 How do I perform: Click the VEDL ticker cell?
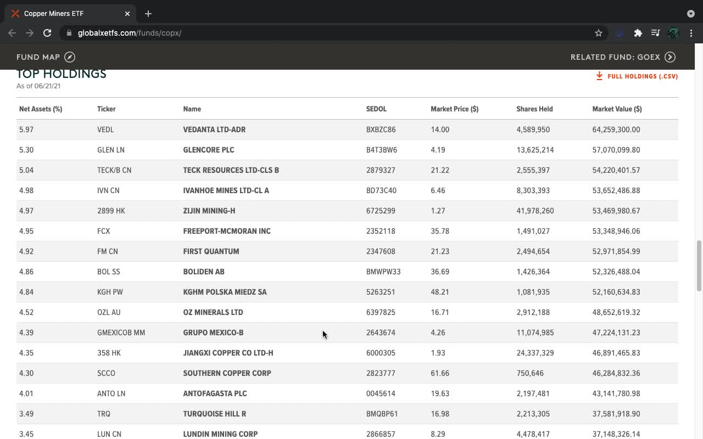105,130
